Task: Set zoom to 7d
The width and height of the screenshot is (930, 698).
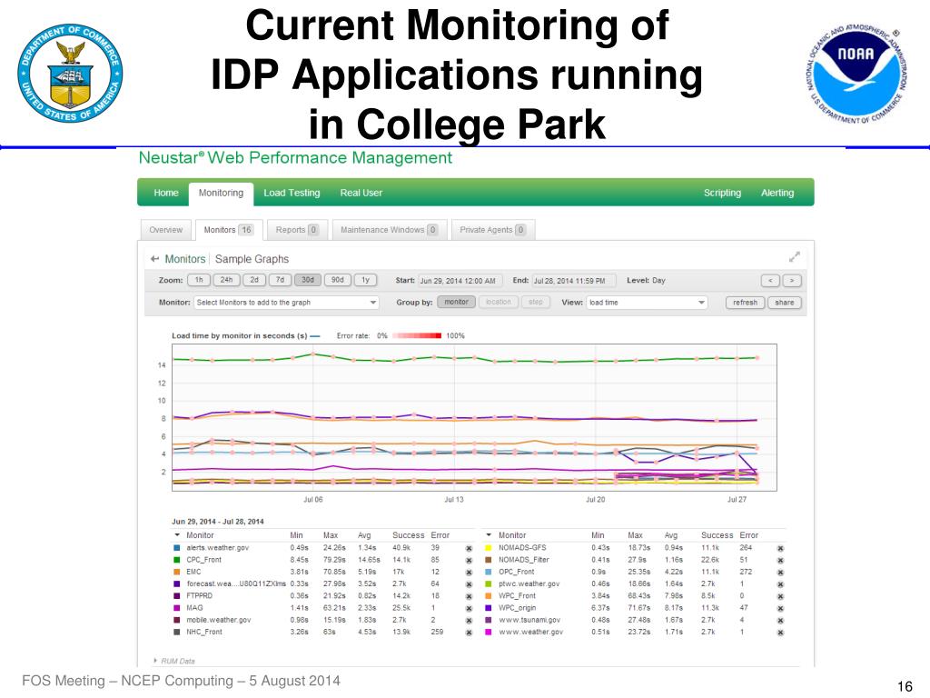Action: (280, 280)
